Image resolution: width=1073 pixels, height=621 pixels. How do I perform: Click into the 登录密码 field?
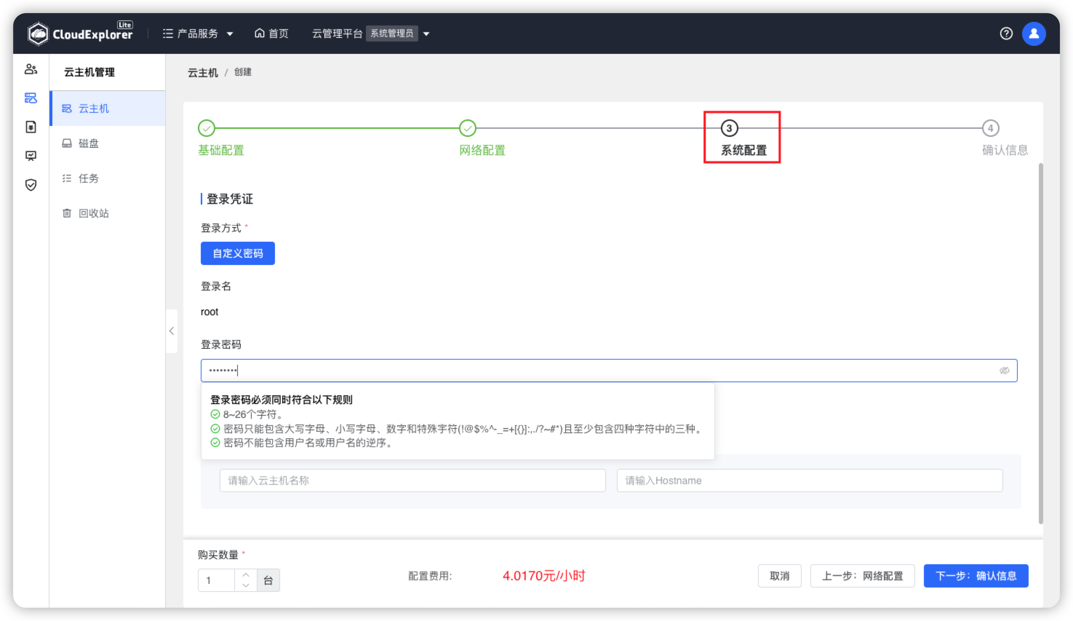609,371
